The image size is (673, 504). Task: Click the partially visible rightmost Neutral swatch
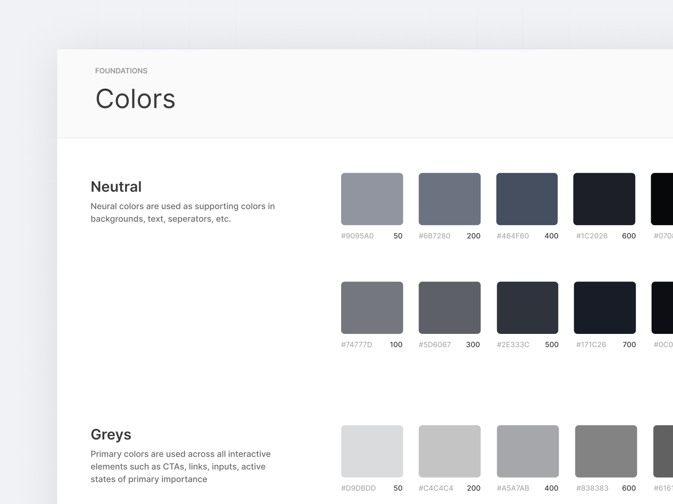[665, 199]
